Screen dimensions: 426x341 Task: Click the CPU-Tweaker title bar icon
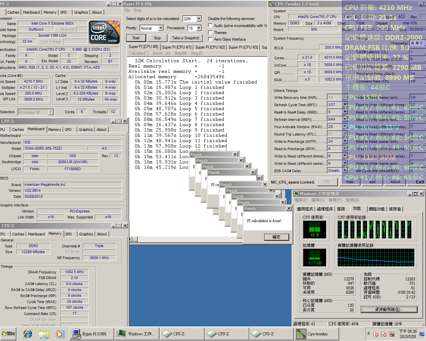point(272,4)
